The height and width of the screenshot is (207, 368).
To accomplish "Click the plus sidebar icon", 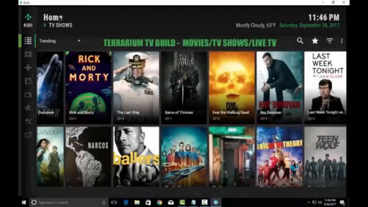I will tap(28, 68).
